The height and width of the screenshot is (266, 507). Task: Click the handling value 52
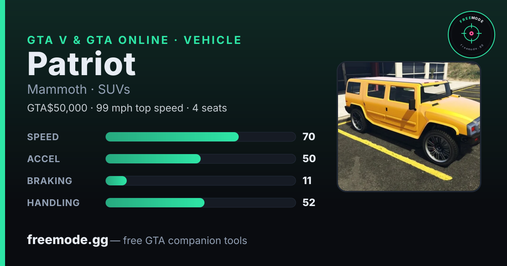(x=309, y=203)
